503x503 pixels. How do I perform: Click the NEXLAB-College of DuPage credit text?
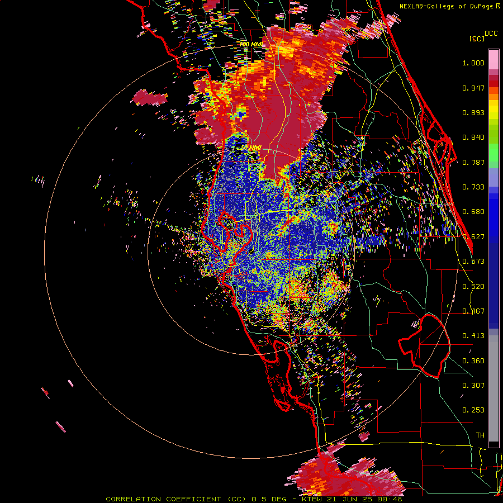coord(446,6)
